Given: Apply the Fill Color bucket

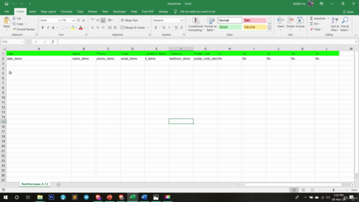Looking at the screenshot, I should click(x=73, y=27).
